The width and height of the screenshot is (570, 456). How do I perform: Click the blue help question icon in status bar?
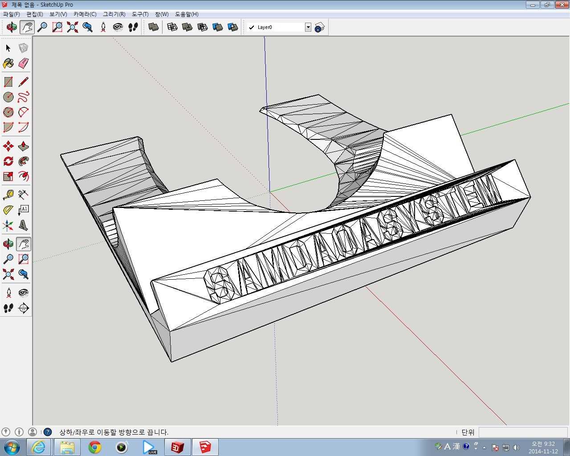pos(48,432)
